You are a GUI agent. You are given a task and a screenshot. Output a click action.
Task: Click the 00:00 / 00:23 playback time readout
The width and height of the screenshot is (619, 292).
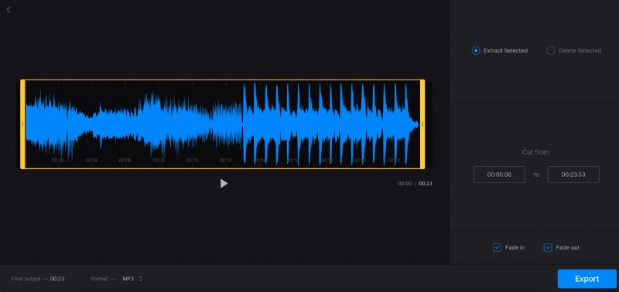pos(415,184)
